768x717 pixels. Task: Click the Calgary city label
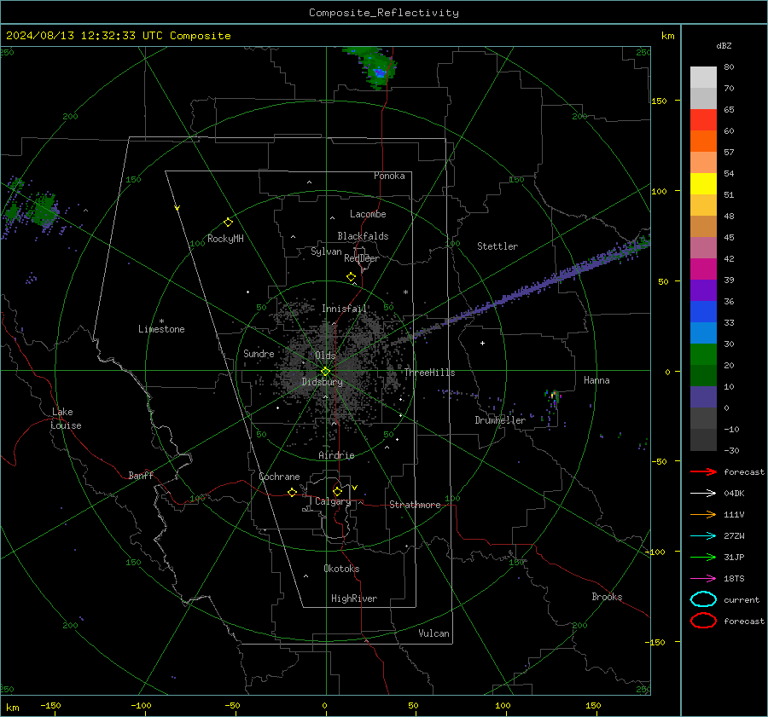333,501
